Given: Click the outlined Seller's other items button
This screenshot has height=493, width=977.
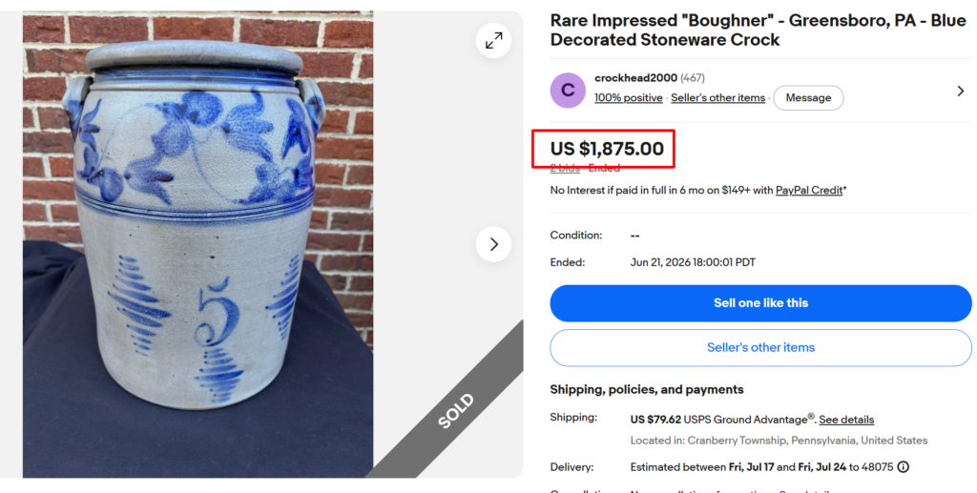Looking at the screenshot, I should [x=760, y=347].
